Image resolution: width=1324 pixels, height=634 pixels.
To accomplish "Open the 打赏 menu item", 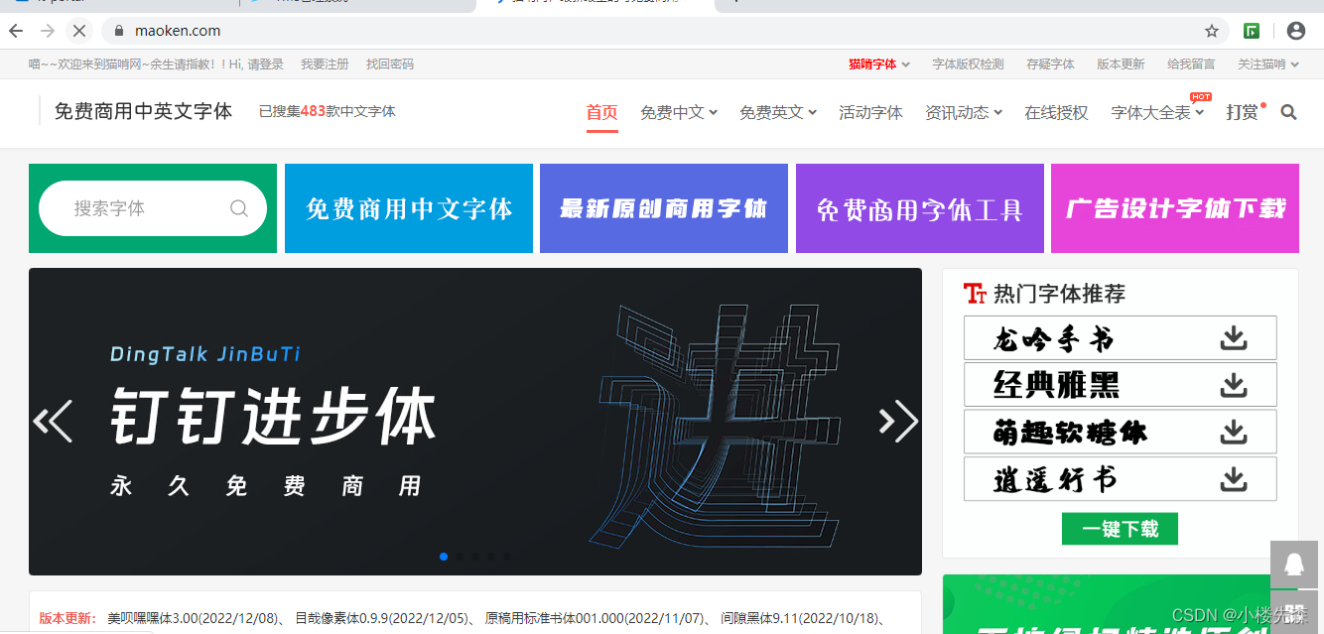I will 1243,113.
